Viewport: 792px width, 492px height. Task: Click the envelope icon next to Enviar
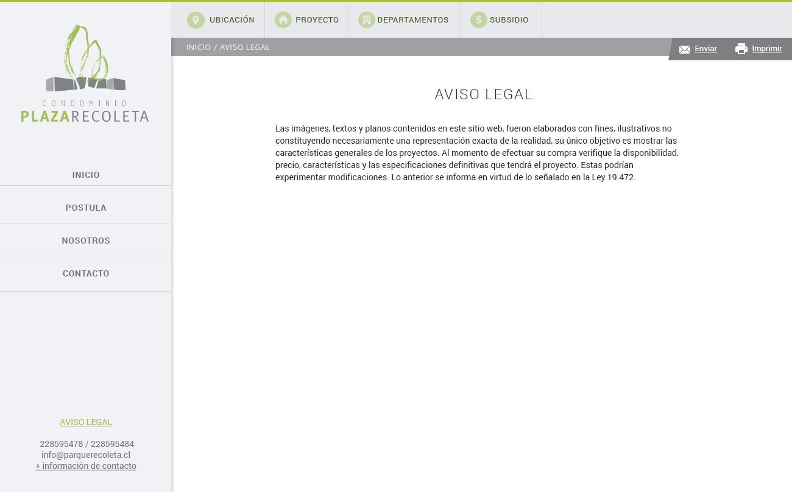tap(685, 49)
